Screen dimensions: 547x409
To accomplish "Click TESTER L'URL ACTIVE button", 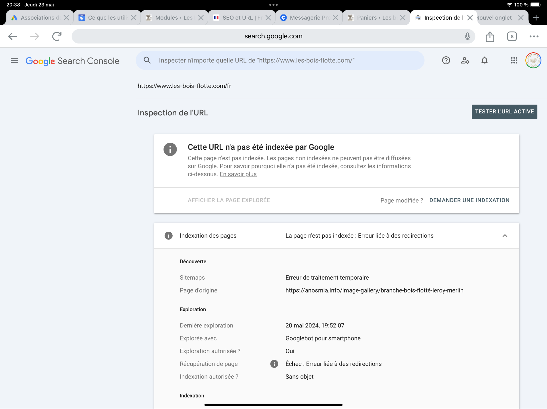I will coord(504,112).
